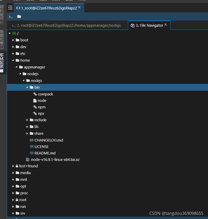This screenshot has height=219, width=208.
Task: Close the 1_root session tab
Action: point(79,7)
